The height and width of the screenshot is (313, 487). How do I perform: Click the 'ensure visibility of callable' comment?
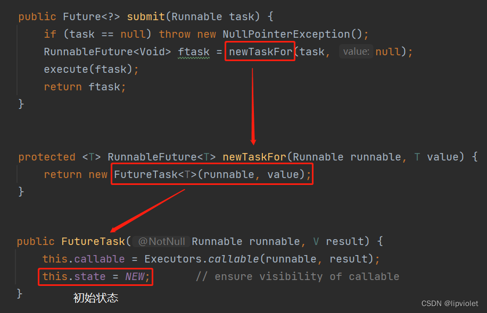coord(297,276)
